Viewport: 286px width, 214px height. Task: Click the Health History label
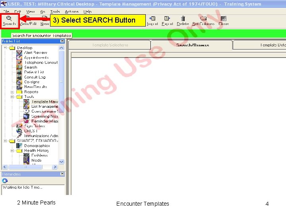[x=37, y=151]
